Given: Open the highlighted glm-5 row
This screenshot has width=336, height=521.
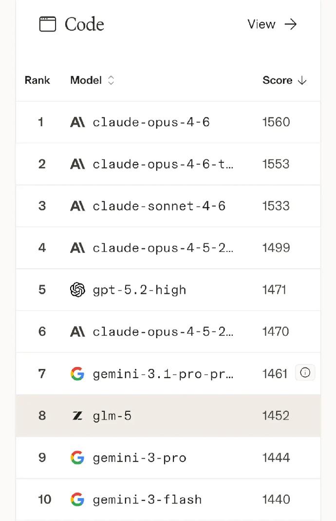Looking at the screenshot, I should pyautogui.click(x=168, y=416).
